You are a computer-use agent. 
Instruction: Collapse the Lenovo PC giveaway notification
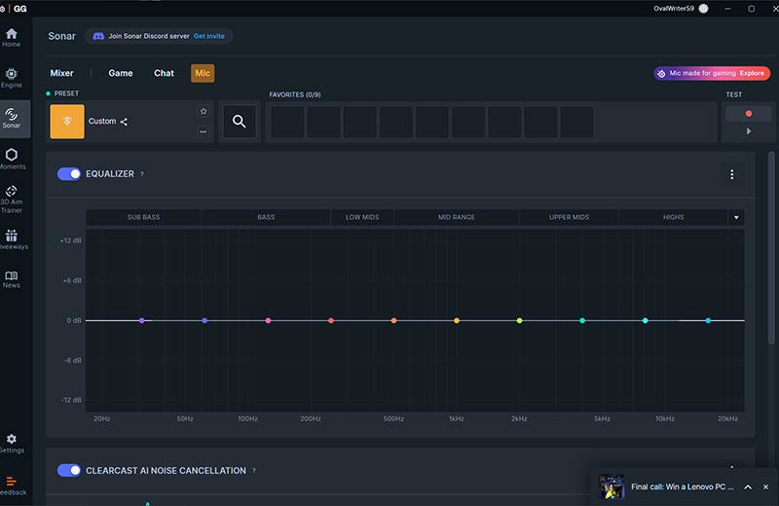click(x=747, y=487)
